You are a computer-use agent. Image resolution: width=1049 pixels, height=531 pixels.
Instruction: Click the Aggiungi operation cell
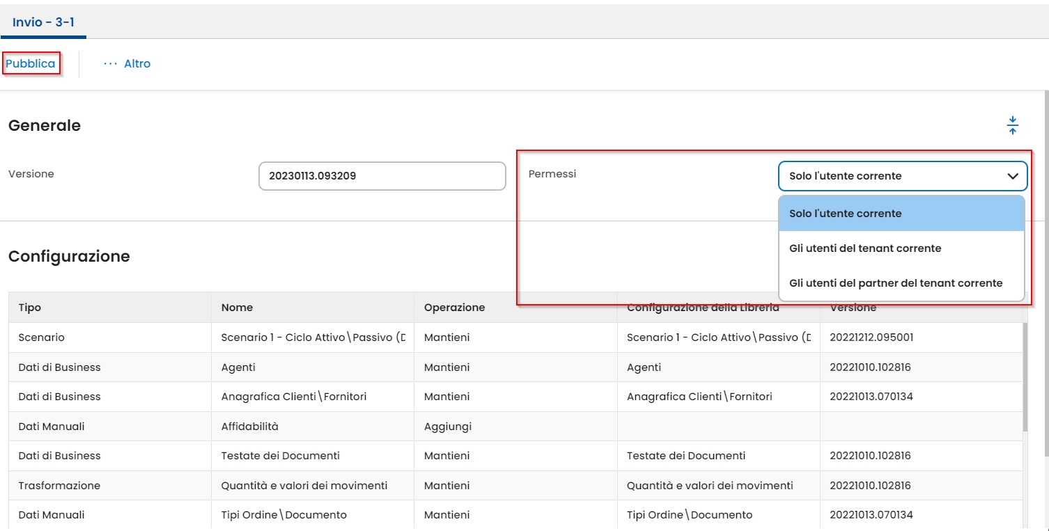(x=446, y=427)
